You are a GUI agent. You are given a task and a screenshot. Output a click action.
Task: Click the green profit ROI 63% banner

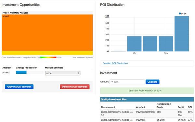[147, 91]
